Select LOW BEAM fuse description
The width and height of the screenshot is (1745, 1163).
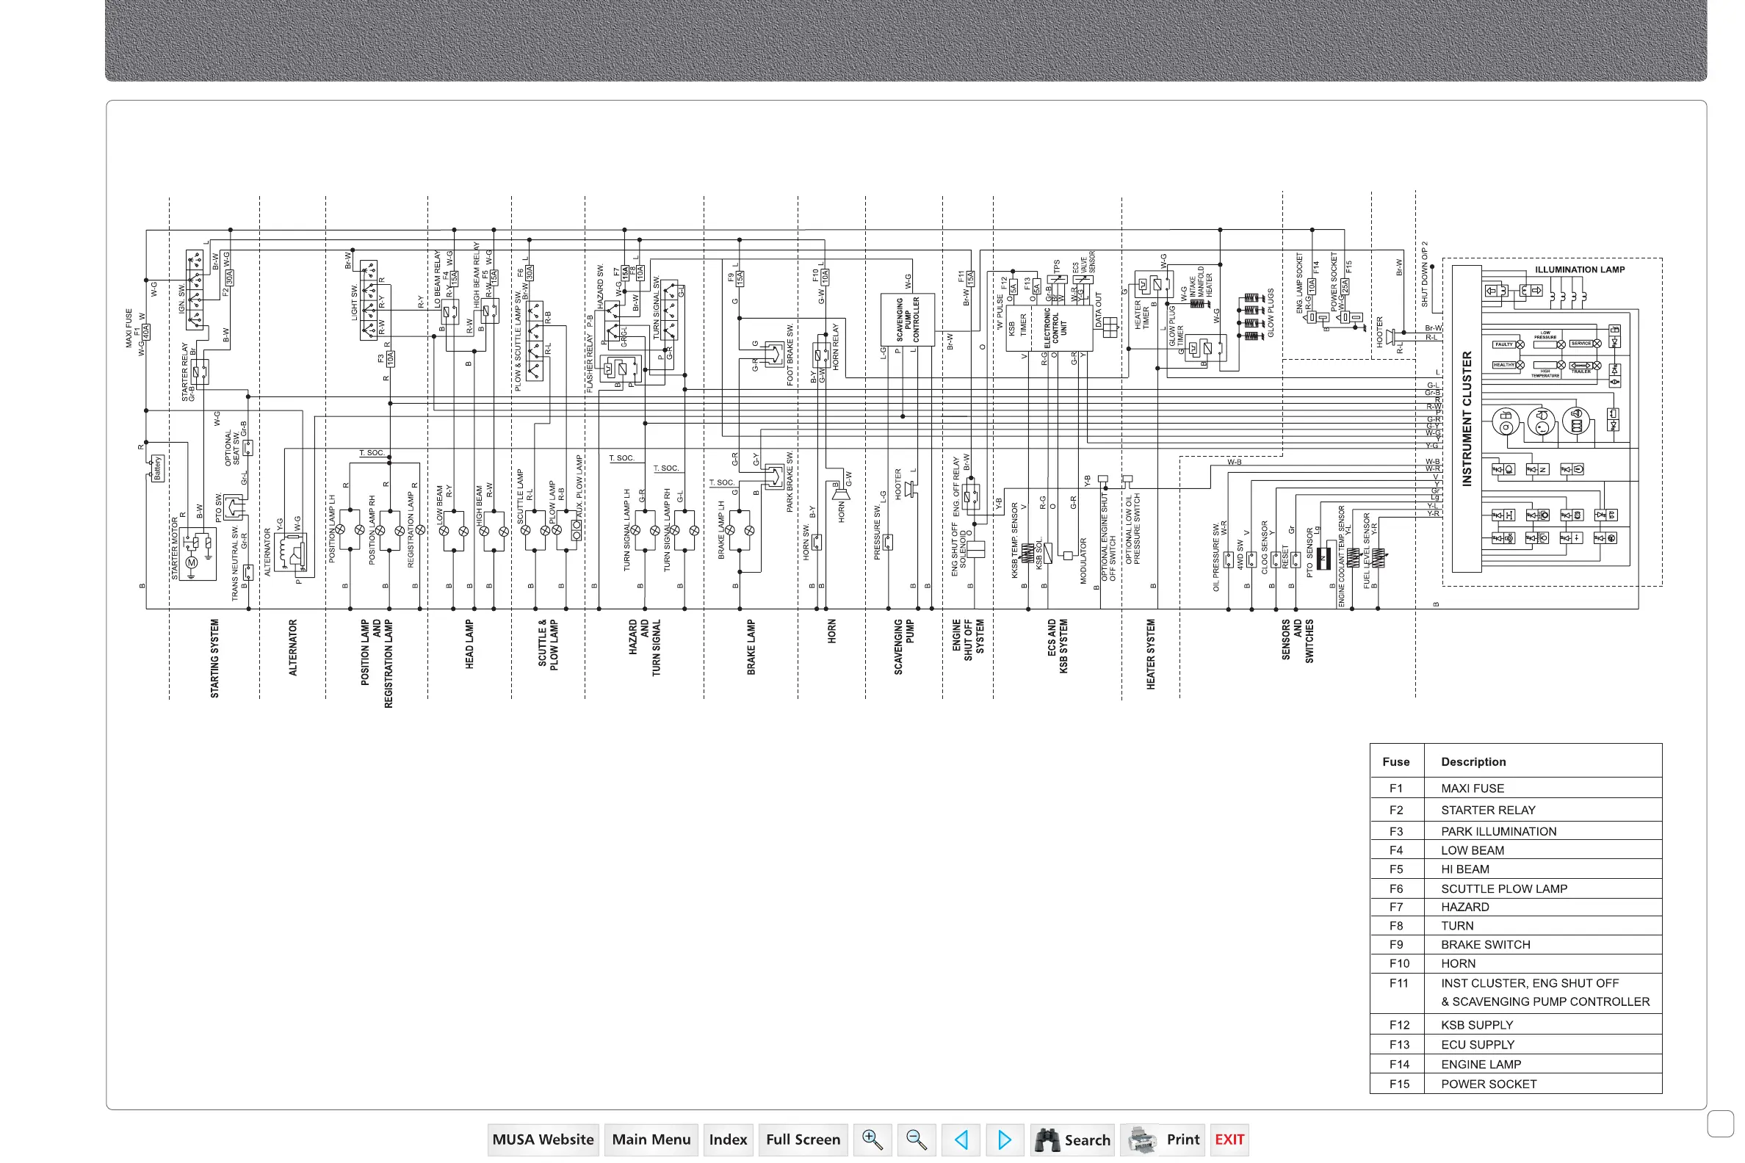1472,850
